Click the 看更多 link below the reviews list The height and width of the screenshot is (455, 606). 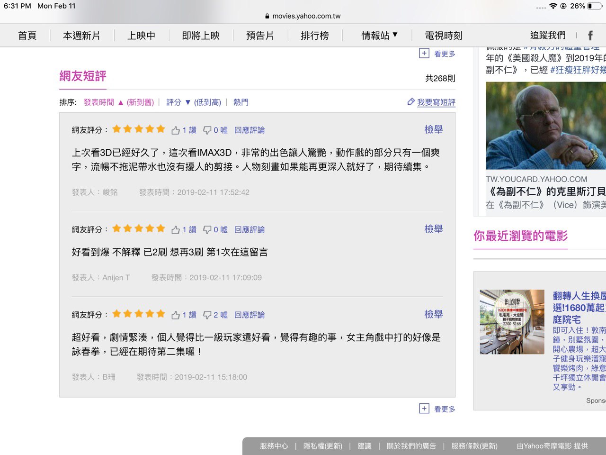click(x=445, y=409)
